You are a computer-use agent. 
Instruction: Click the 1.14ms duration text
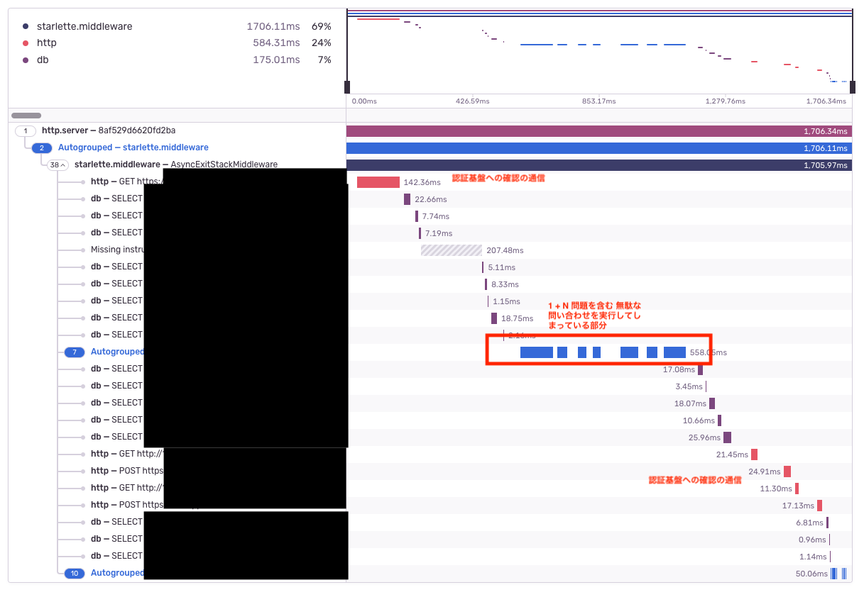pyautogui.click(x=814, y=557)
